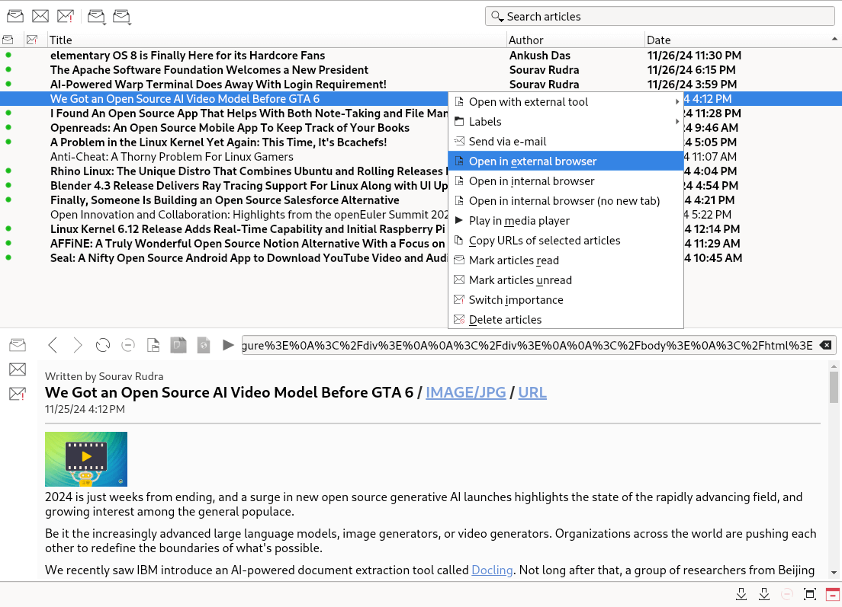Stop loading the current page
The height and width of the screenshot is (607, 842).
[x=127, y=344]
